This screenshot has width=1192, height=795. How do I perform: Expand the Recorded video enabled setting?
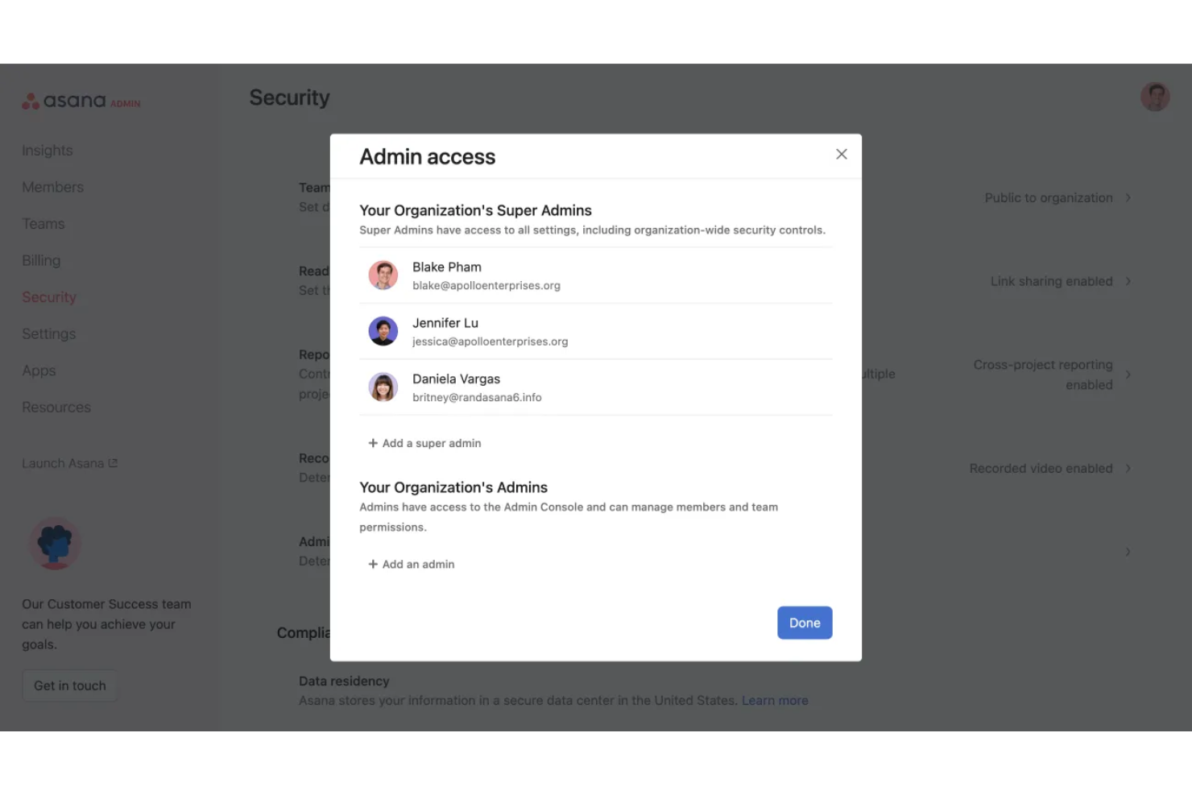(1128, 468)
